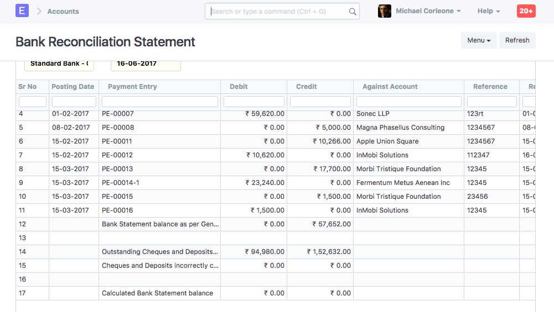Click the Payment Entry column filter box
This screenshot has height=312, width=554.
tap(159, 102)
